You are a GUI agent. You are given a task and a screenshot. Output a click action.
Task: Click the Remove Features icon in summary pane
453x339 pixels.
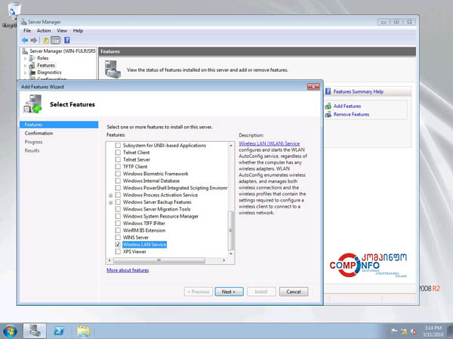328,115
